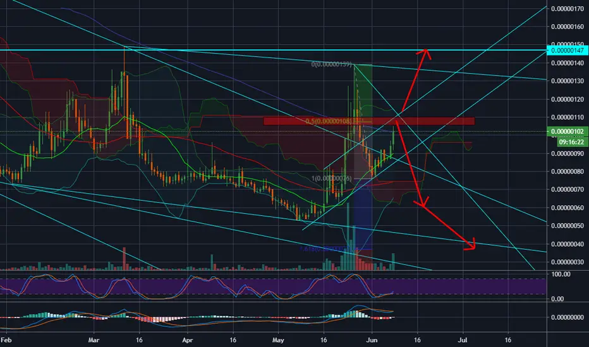The image size is (589, 347).
Task: Select the 0.00000170 price axis label
Action: (x=568, y=9)
